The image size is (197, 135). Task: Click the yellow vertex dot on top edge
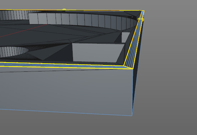click(64, 9)
